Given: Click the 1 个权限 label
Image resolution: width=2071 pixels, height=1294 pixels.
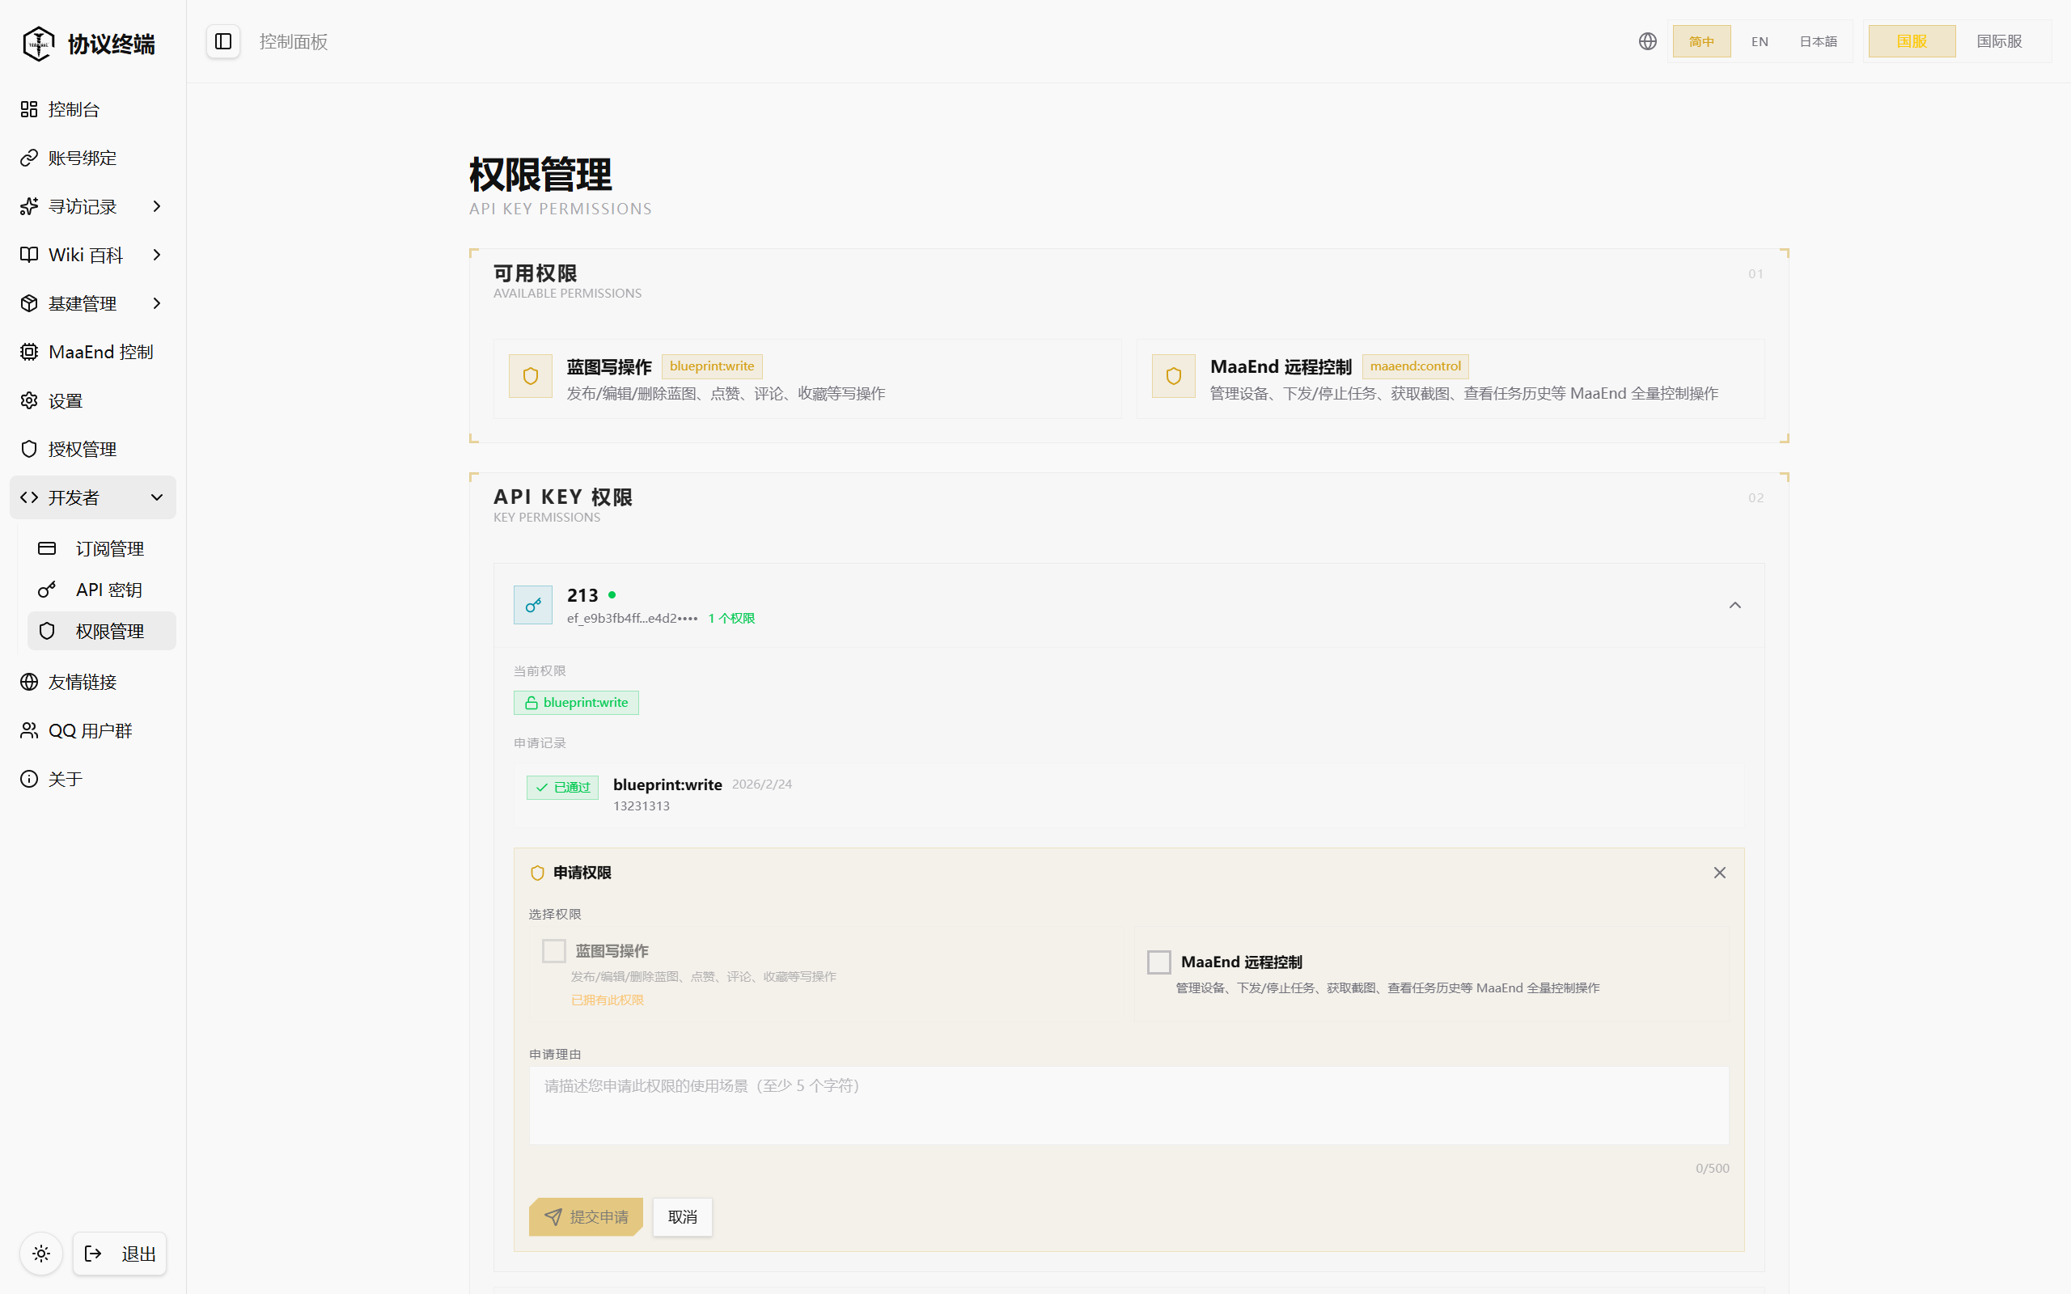Looking at the screenshot, I should [731, 618].
